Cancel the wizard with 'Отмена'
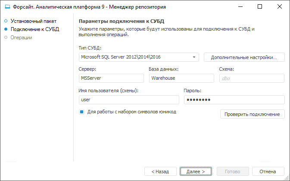This screenshot has width=290, height=181. click(268, 171)
